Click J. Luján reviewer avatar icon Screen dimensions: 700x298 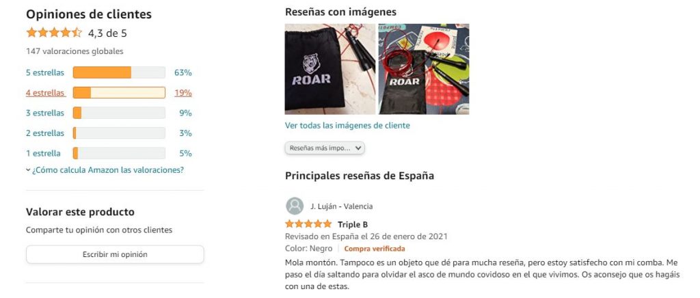[295, 206]
